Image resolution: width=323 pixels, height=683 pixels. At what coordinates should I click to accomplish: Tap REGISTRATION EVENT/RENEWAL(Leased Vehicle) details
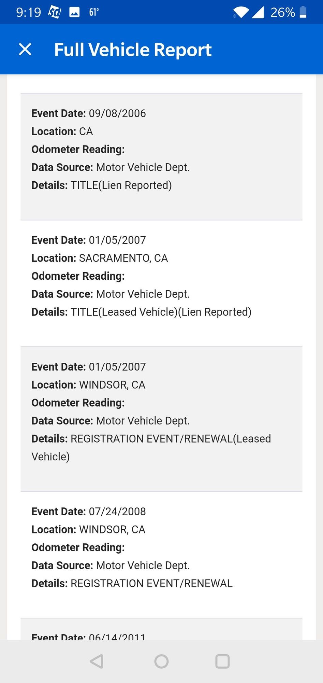coord(151,439)
